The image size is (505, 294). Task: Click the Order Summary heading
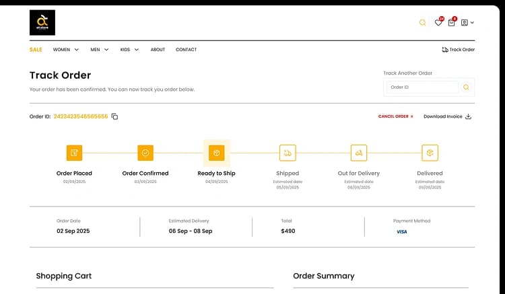pyautogui.click(x=324, y=276)
